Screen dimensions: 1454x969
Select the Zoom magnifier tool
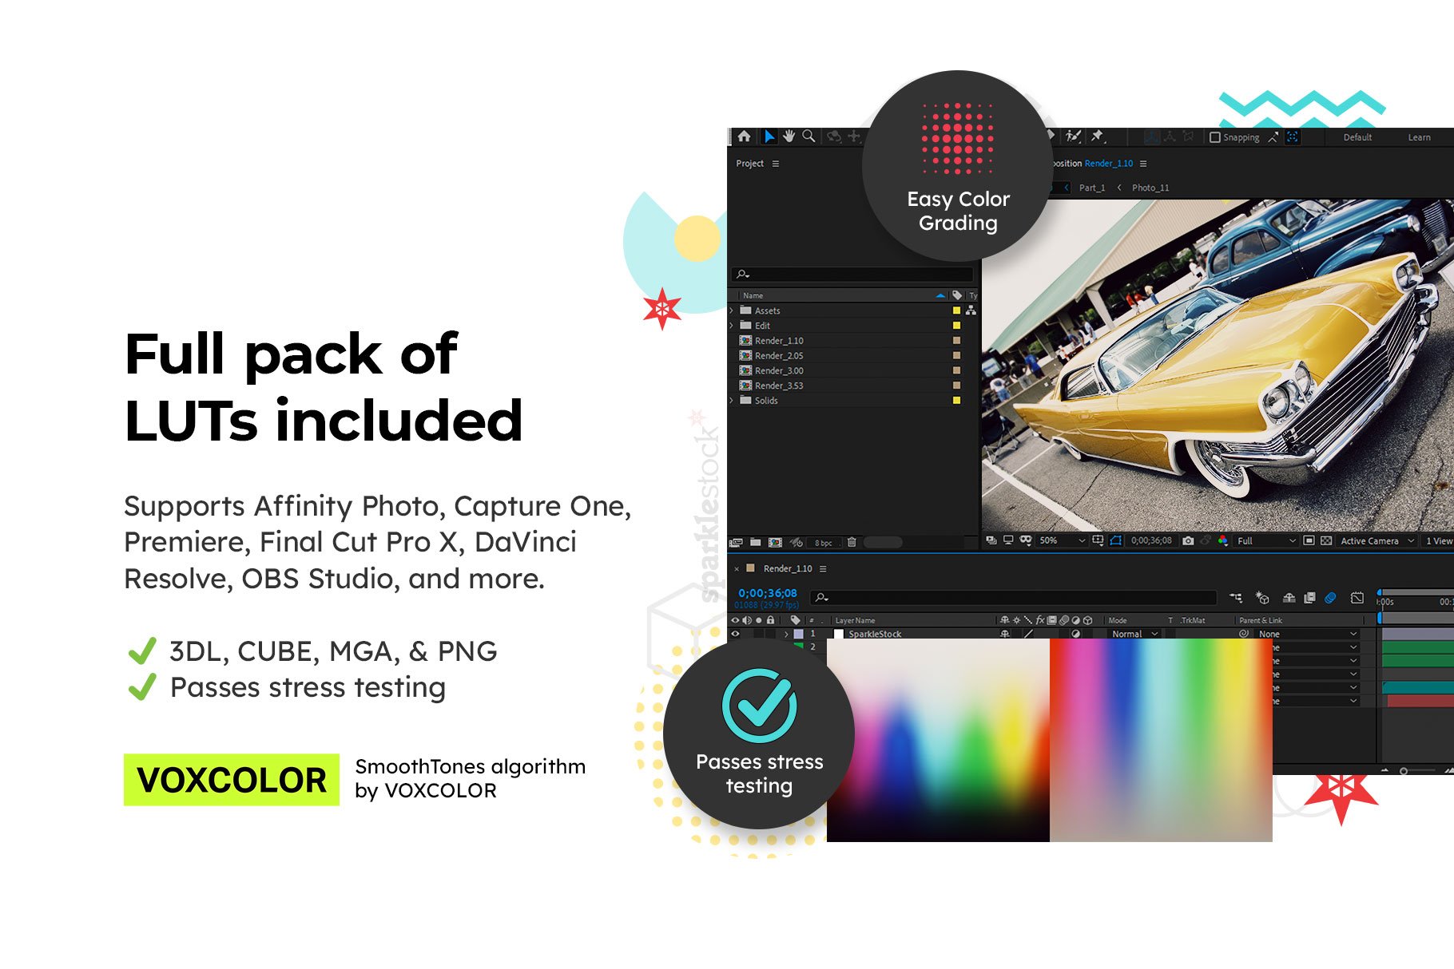[x=808, y=136]
